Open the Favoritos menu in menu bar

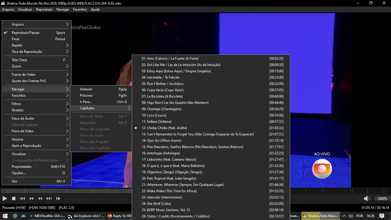coord(80,9)
